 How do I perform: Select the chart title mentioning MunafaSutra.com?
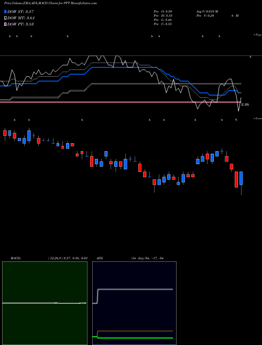(x=50, y=3)
